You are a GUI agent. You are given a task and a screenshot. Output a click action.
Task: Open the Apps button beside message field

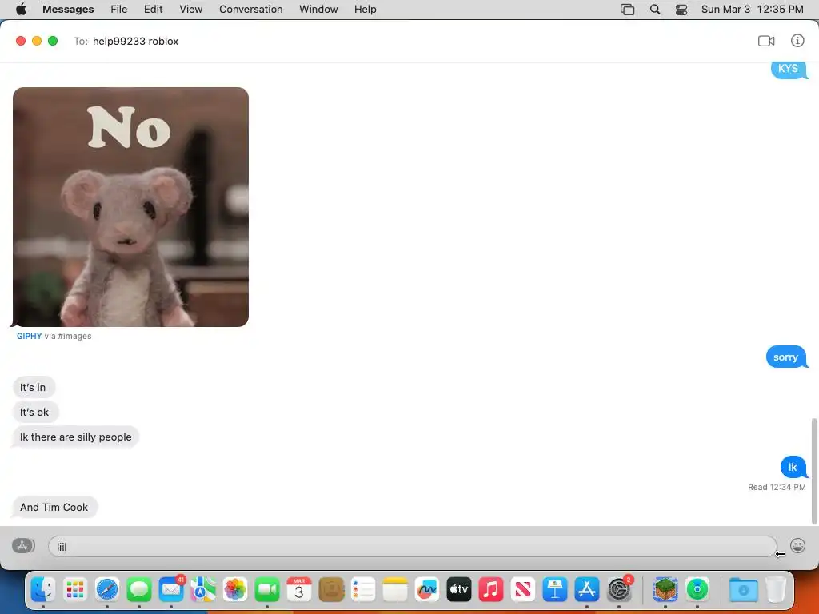(x=23, y=546)
